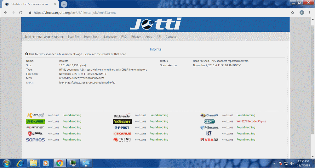315x168 pixels.
Task: Click the Trend Micro scanner logo
Action: pyautogui.click(x=122, y=140)
